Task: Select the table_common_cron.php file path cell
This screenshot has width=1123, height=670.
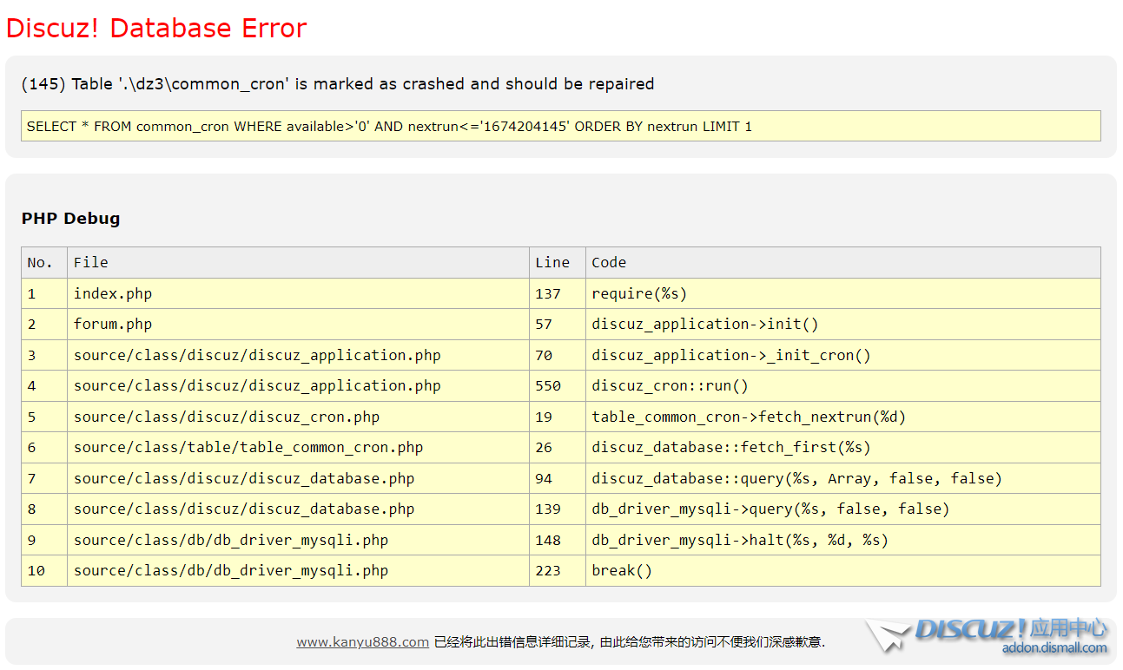Action: 248,448
